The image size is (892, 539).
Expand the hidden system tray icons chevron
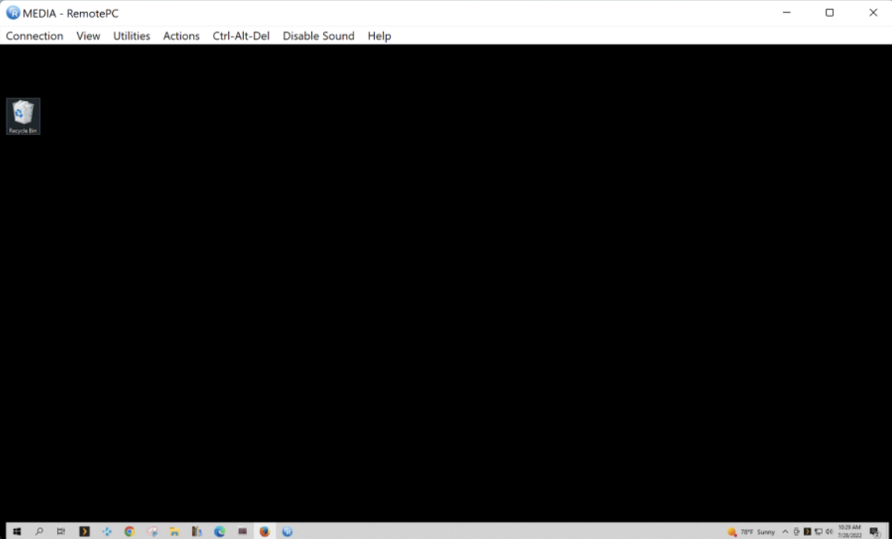click(x=786, y=532)
